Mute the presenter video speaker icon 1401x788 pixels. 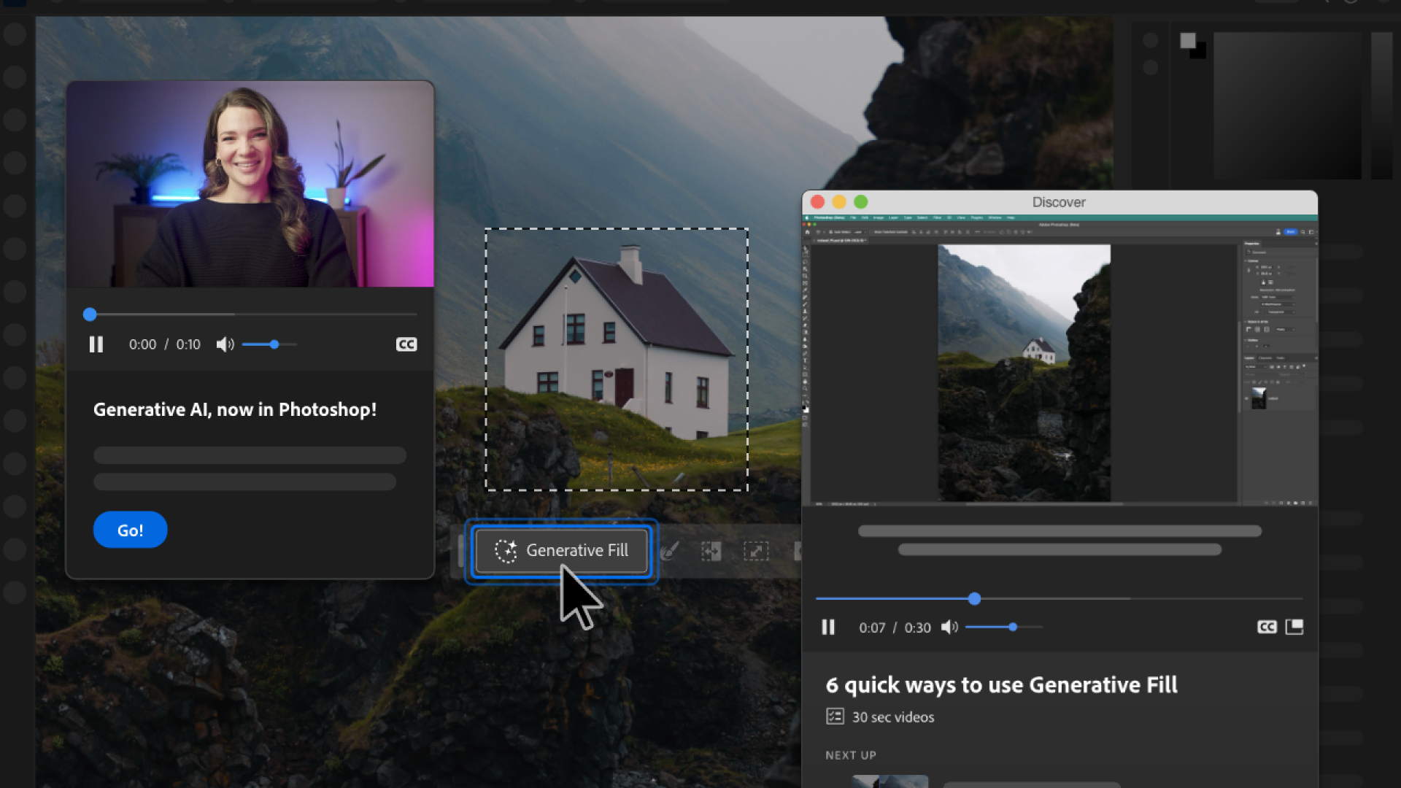(x=225, y=344)
